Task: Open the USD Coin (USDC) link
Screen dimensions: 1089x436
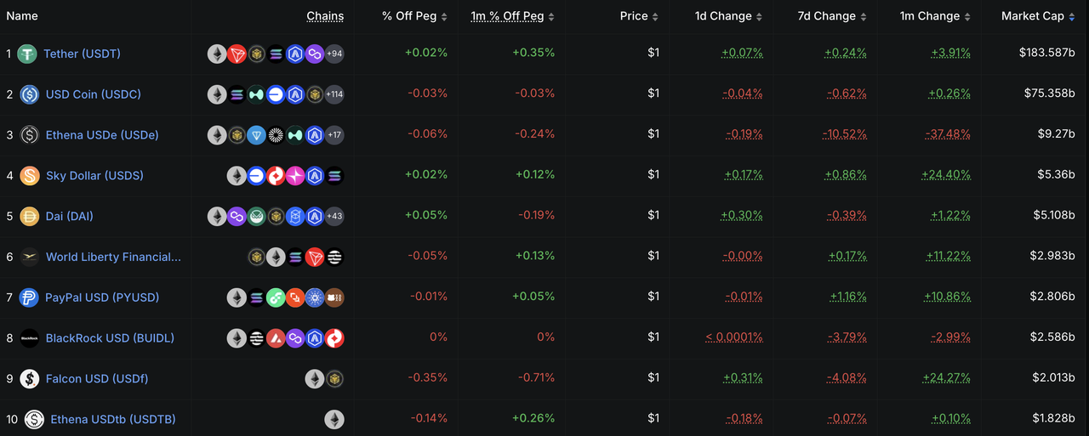Action: coord(93,94)
